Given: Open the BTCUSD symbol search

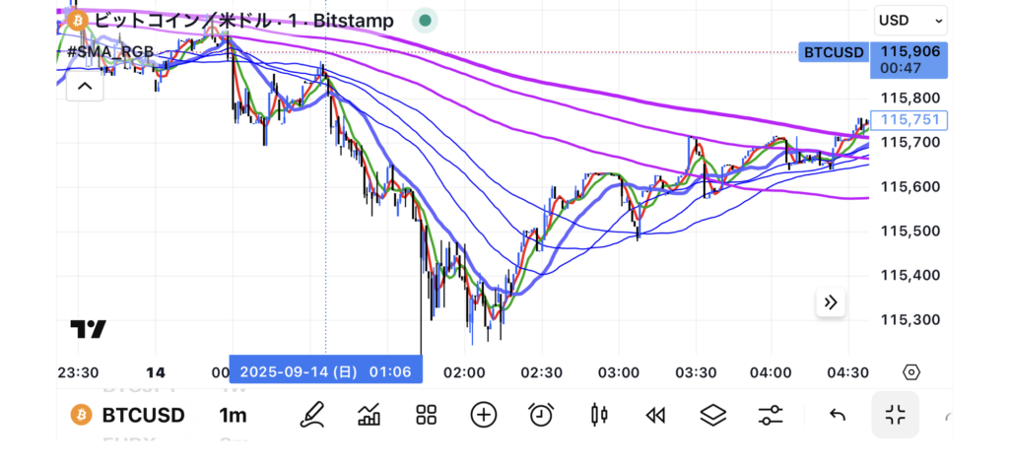Looking at the screenshot, I should pyautogui.click(x=128, y=415).
